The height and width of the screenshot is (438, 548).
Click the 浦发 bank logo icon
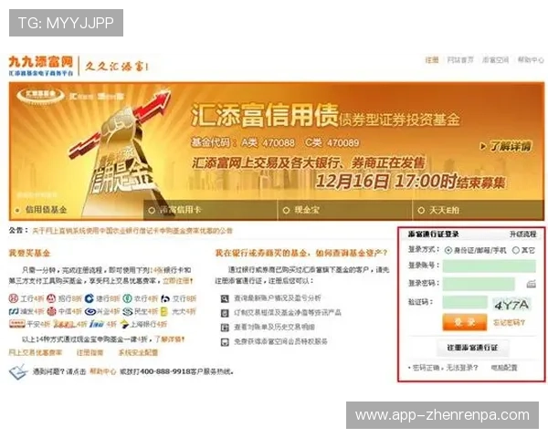14,311
